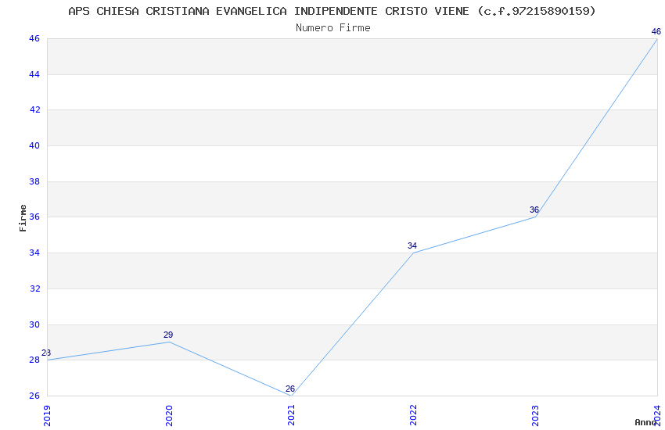Click the chart title with codice fiscale

tap(332, 11)
